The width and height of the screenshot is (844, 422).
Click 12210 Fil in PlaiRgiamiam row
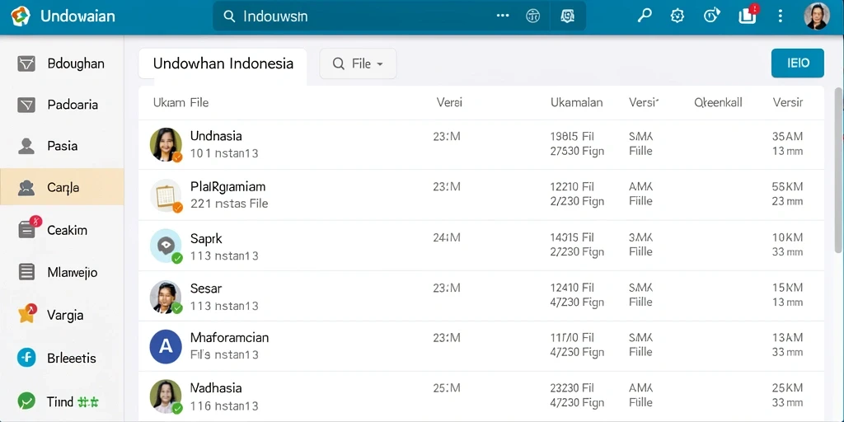pos(572,187)
